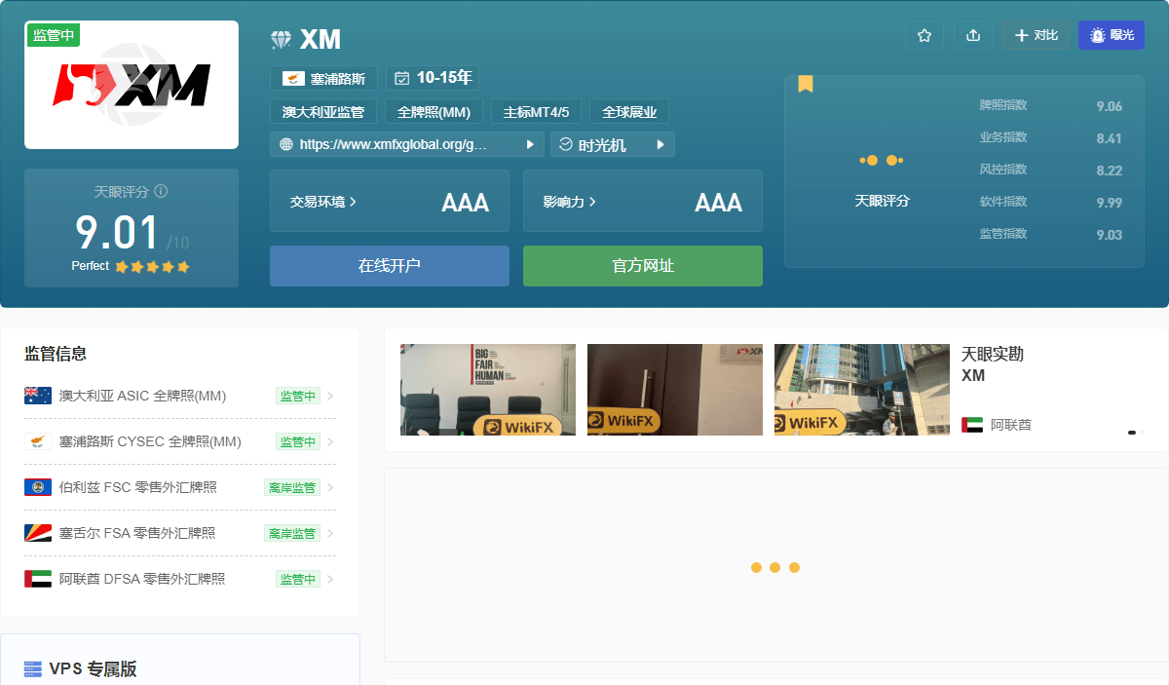1169x685 pixels.
Task: Click the Cyprus flag icon in CYSEC row
Action: tap(38, 441)
